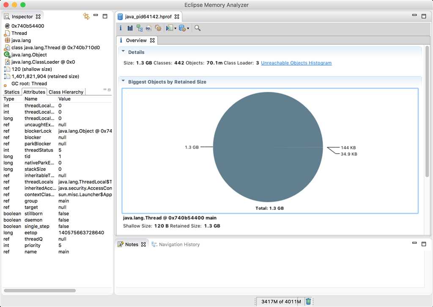Open the OQL query editor
433x307 pixels.
click(148, 28)
